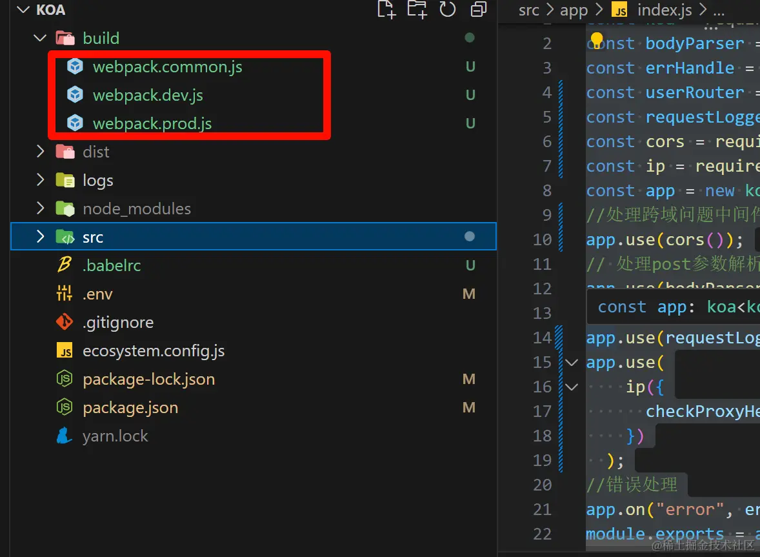Click the yarn cat icon beside yarn.lock

65,435
